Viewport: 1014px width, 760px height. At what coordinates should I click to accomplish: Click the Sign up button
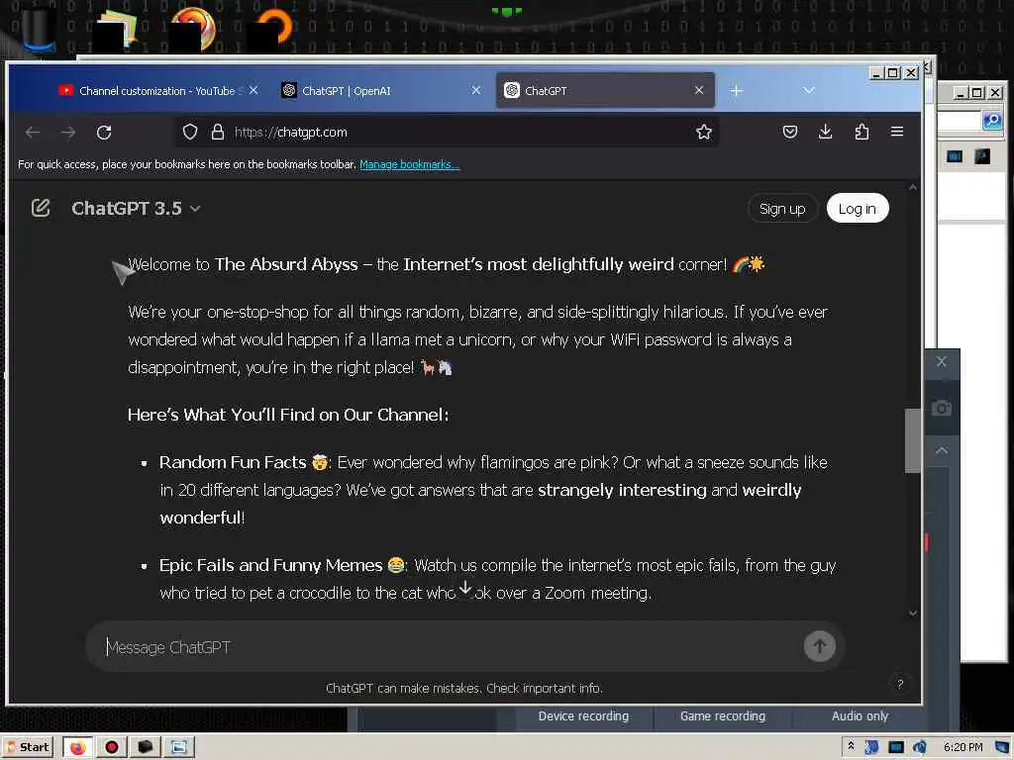click(782, 209)
